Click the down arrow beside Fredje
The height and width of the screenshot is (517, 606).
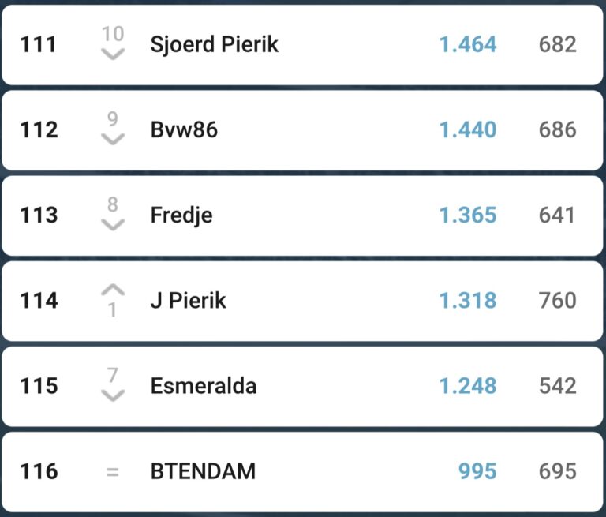pos(114,224)
